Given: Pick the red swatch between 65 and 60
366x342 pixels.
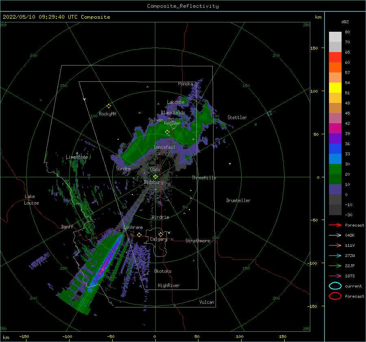Looking at the screenshot, I should (335, 57).
